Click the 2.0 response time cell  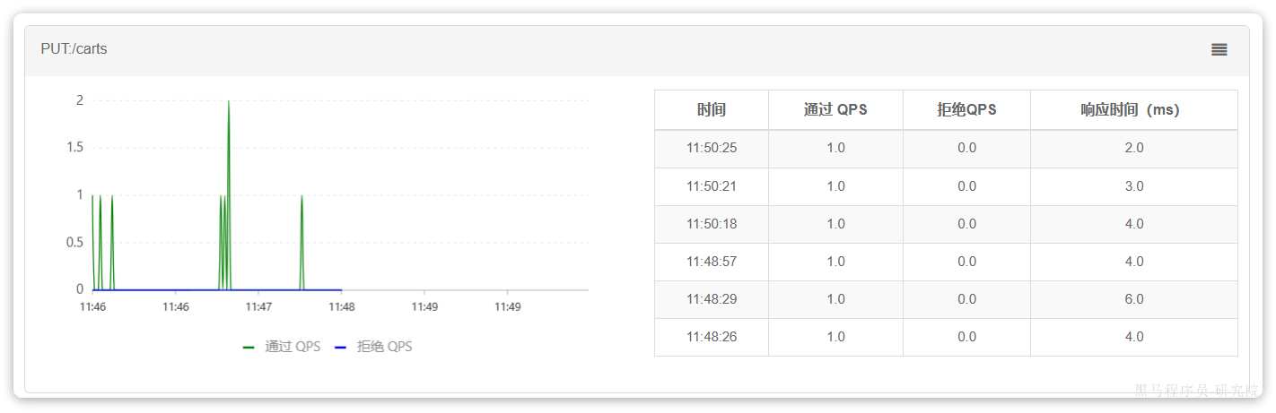(1133, 148)
